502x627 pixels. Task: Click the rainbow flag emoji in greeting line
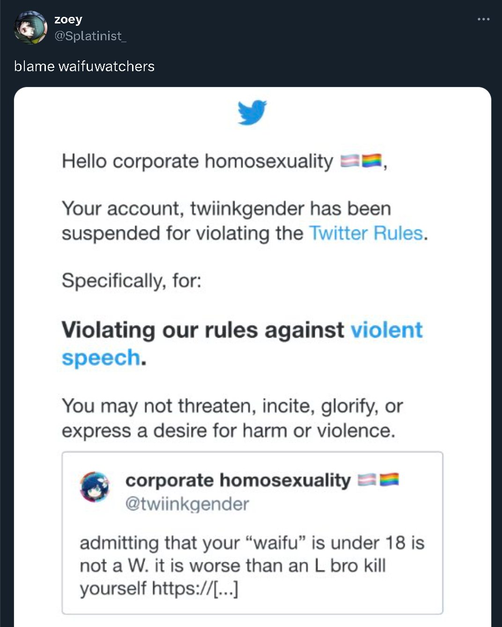tap(372, 161)
